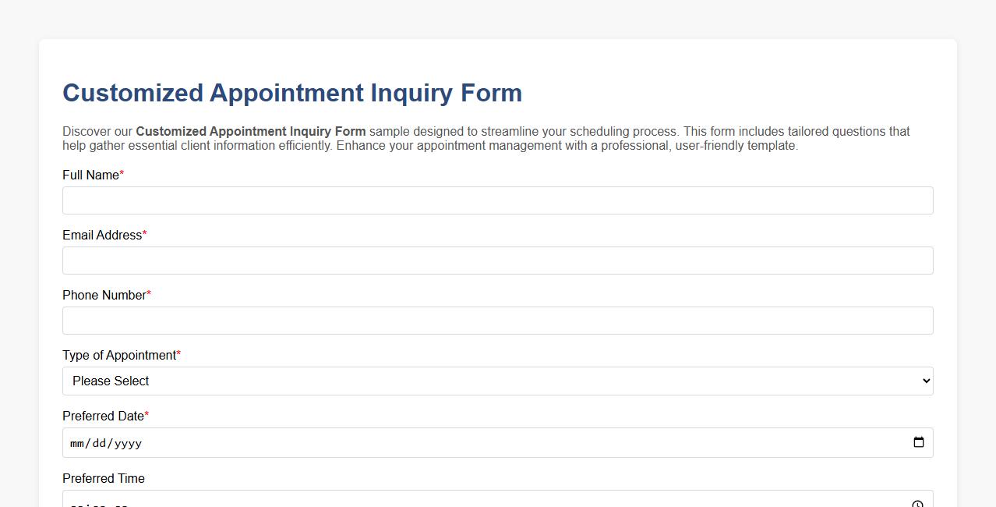Click the Type of Appointment label
The image size is (996, 507).
pos(118,355)
